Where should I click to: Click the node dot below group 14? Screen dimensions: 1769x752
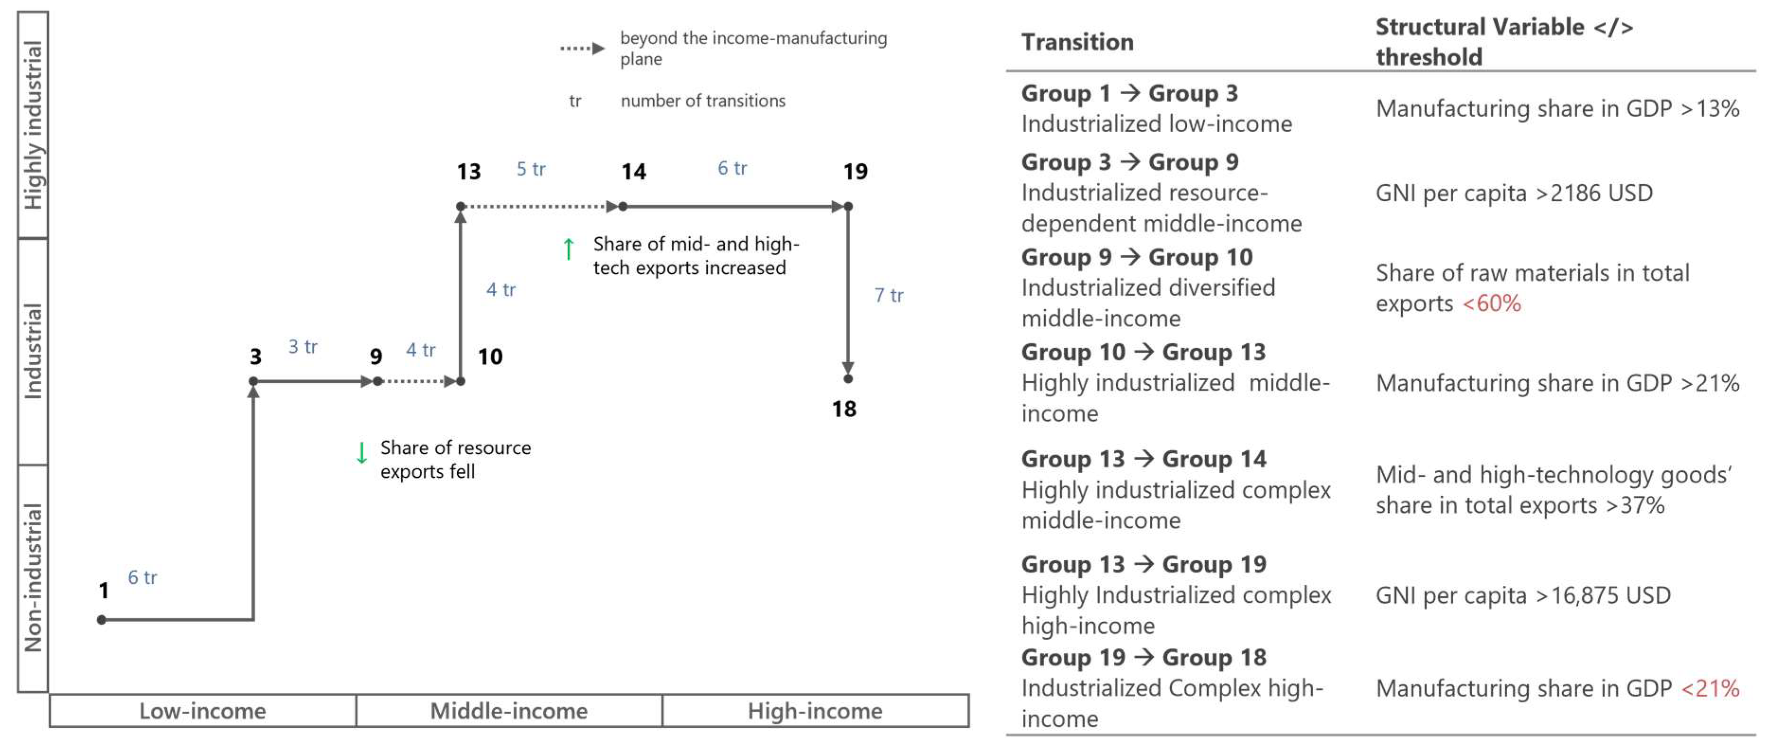[623, 206]
